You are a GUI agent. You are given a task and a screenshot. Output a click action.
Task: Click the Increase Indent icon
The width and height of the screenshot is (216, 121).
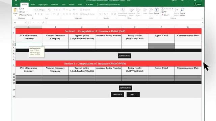click(x=77, y=14)
